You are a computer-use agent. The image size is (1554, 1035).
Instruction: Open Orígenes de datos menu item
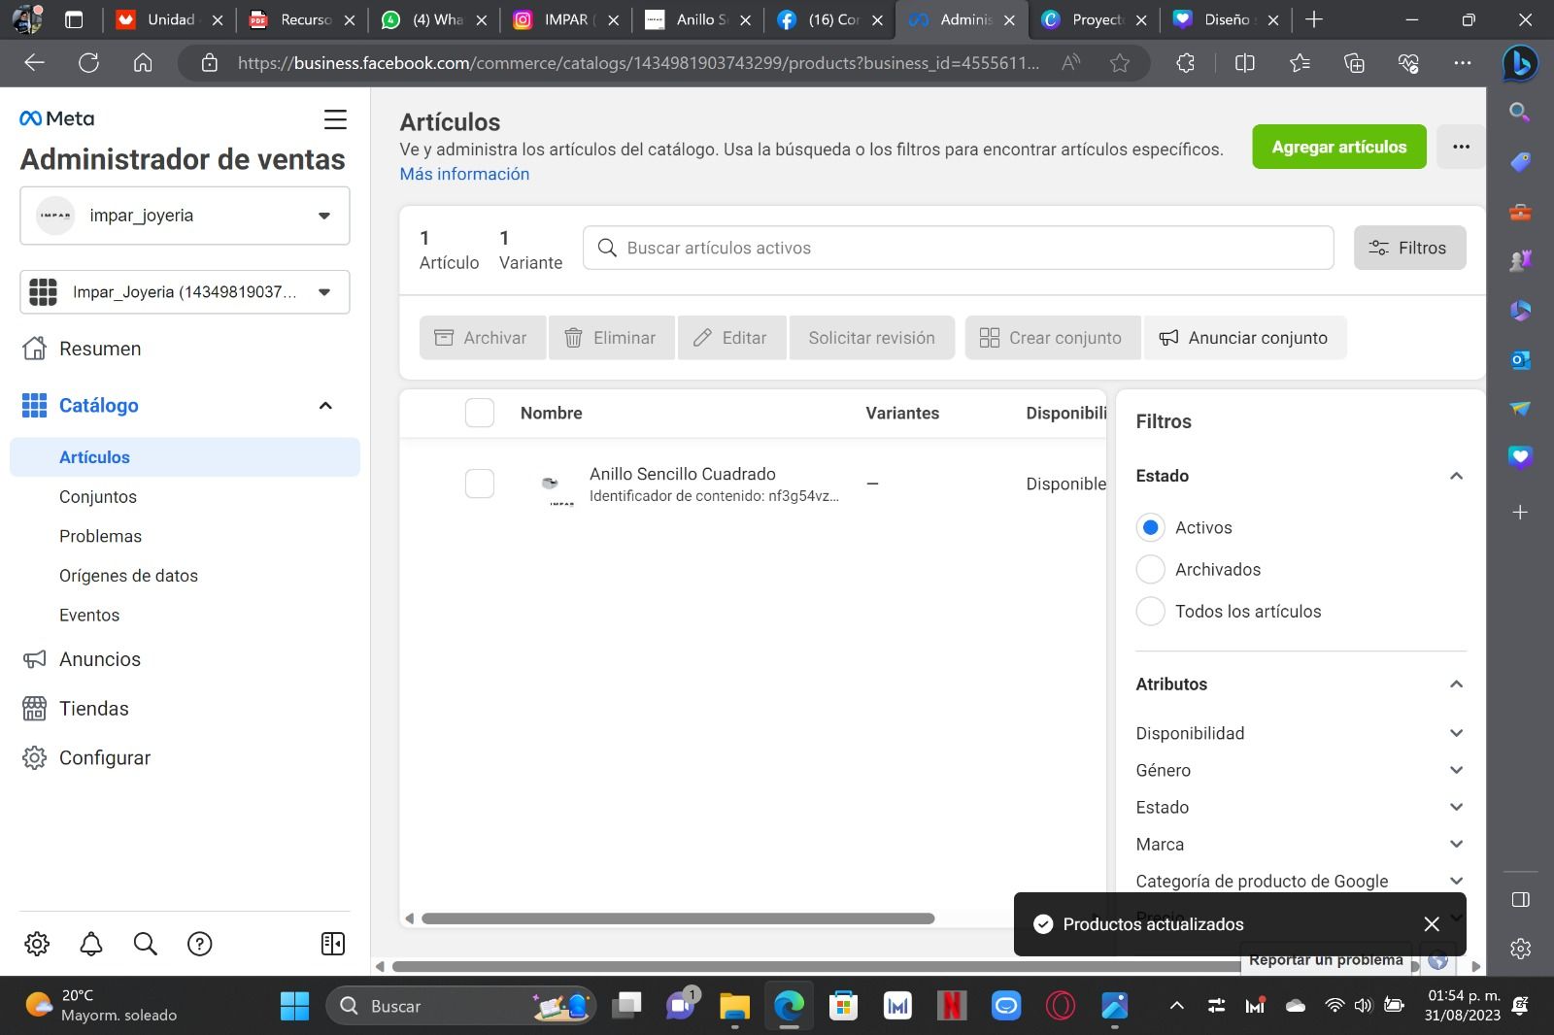(128, 576)
